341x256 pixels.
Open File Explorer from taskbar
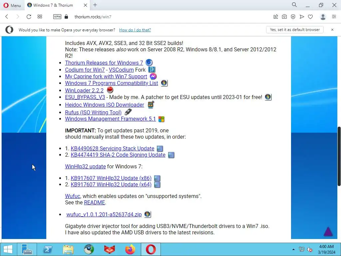(68, 249)
